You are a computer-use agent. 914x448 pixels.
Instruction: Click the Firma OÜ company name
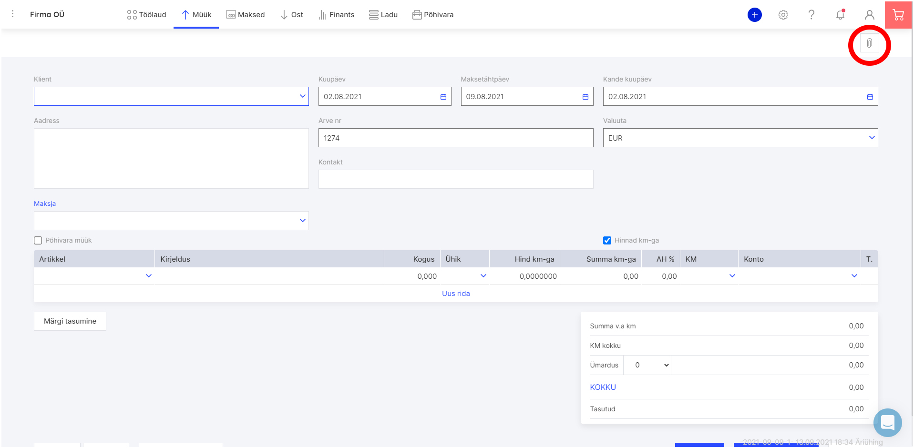click(x=47, y=14)
